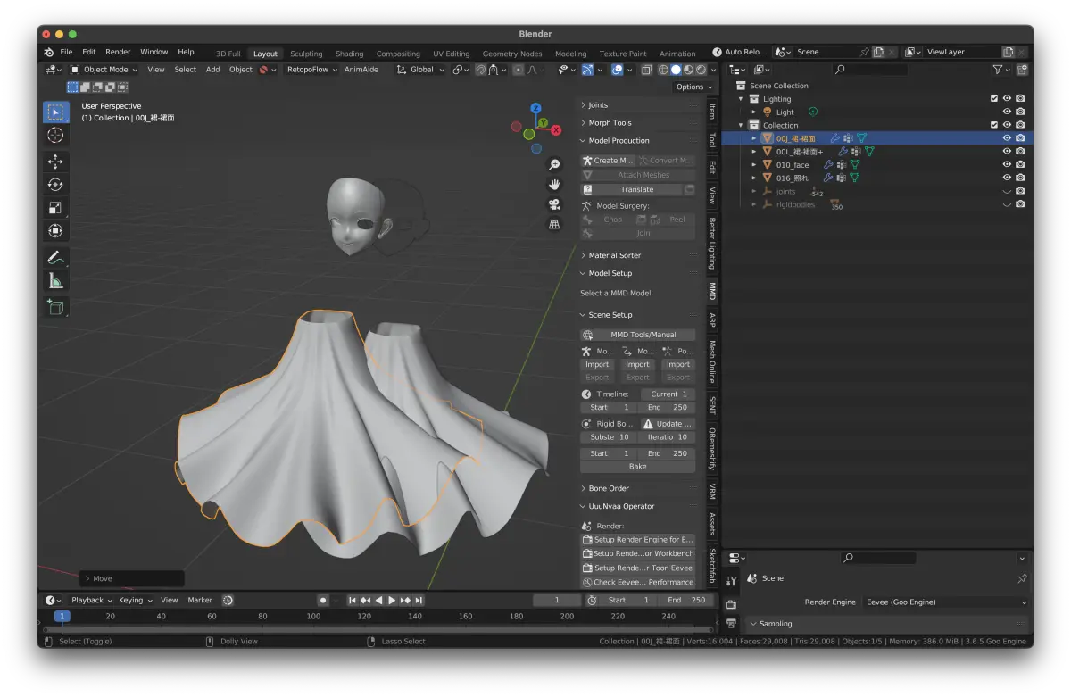
Task: Disable rendering for 016_照れ camera icon
Action: 1020,178
